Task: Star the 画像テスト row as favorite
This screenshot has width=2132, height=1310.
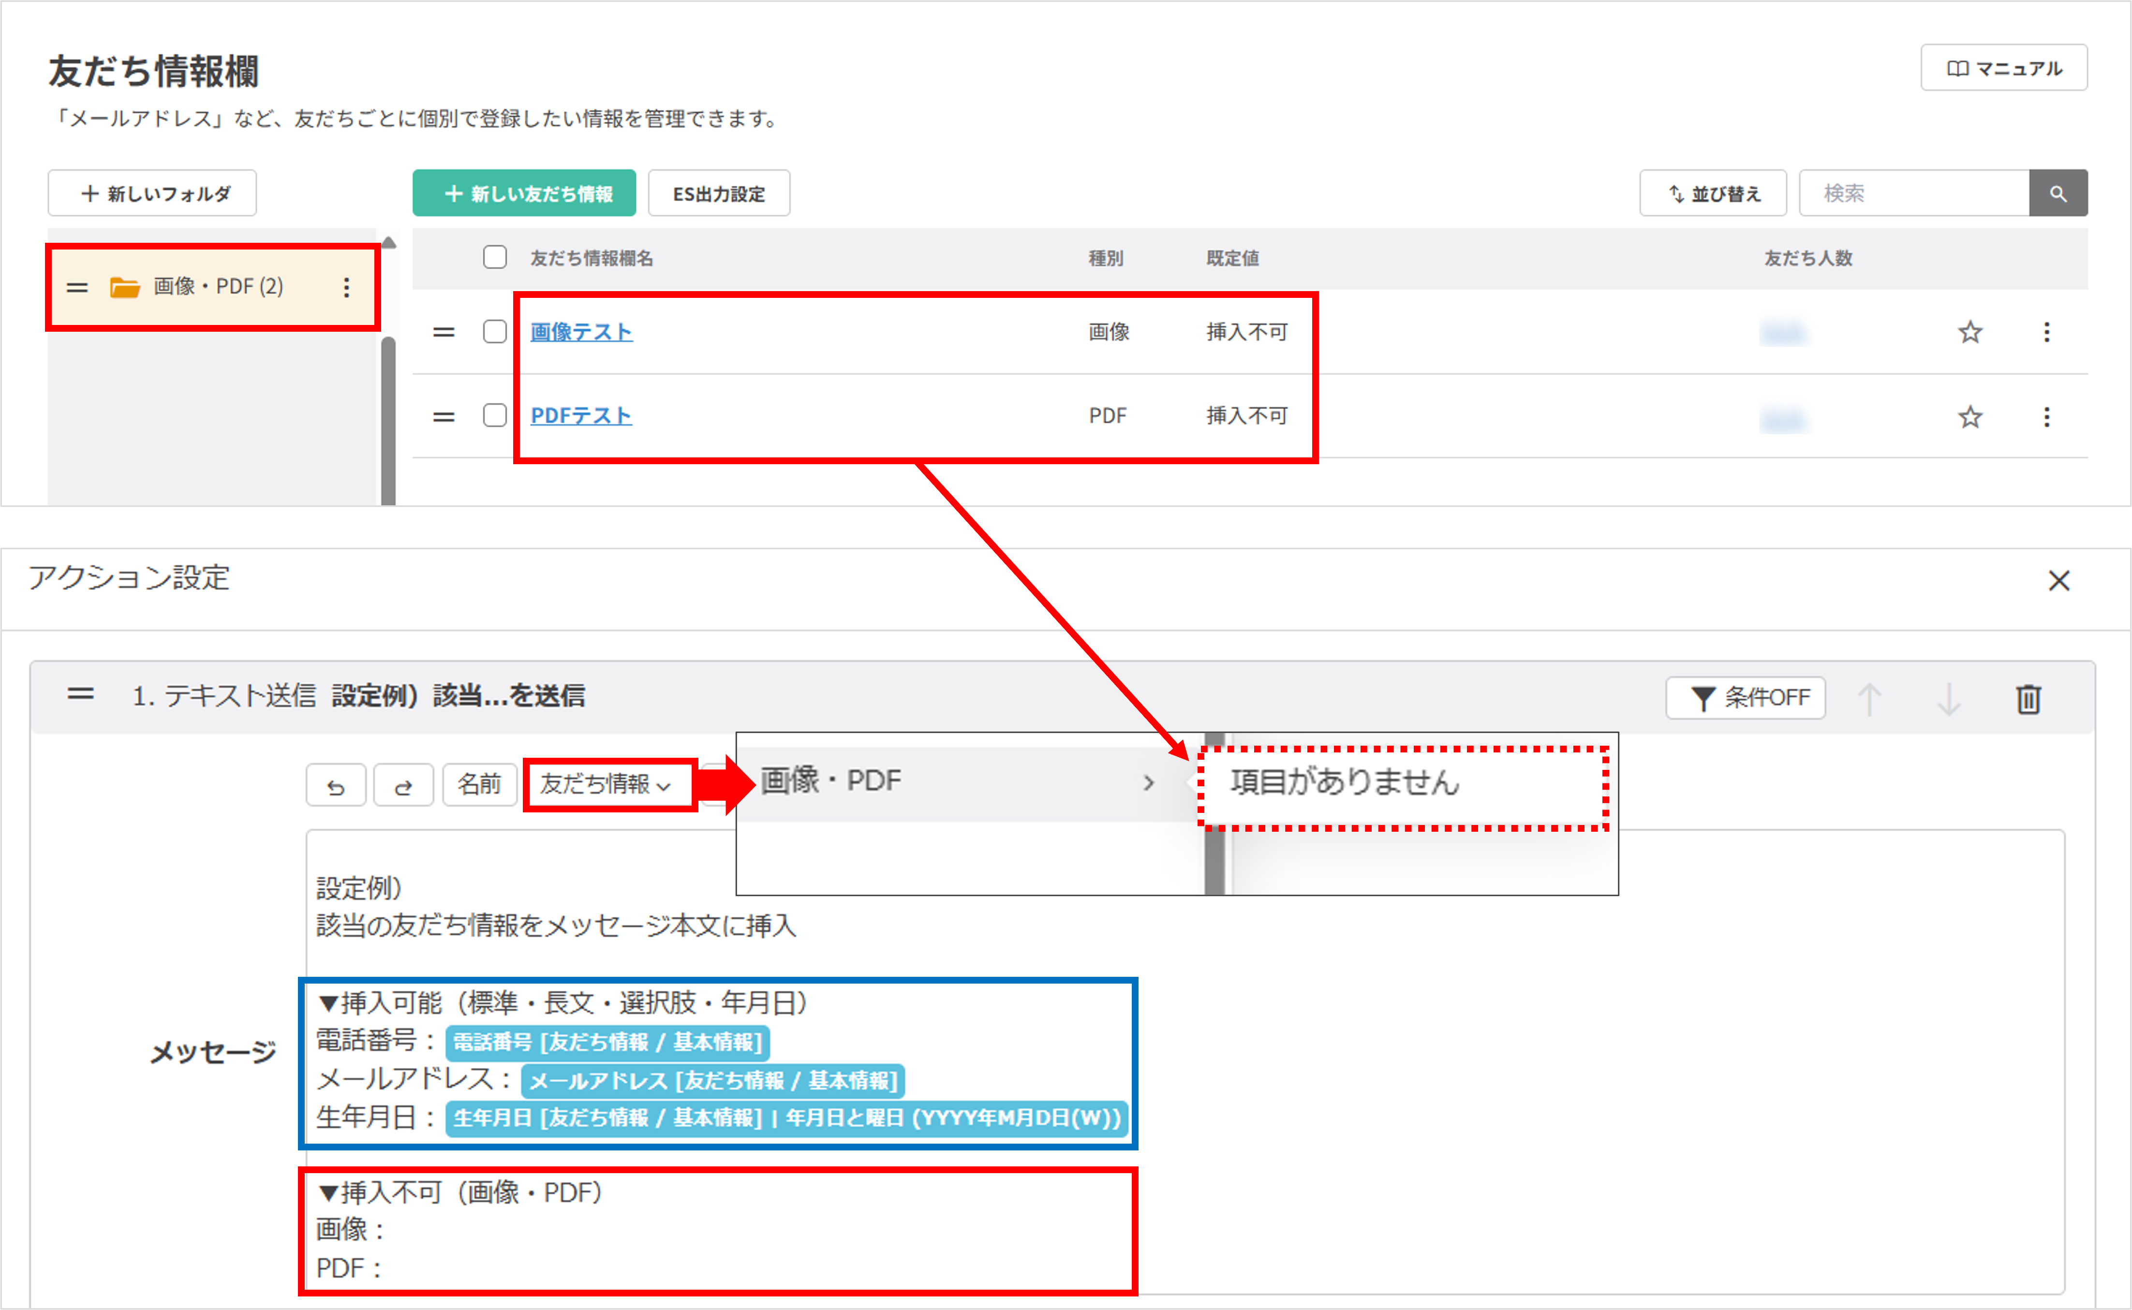Action: coord(1971,332)
